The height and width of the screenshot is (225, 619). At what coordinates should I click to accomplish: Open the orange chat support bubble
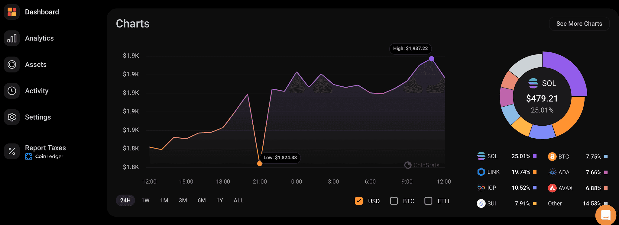tap(605, 215)
